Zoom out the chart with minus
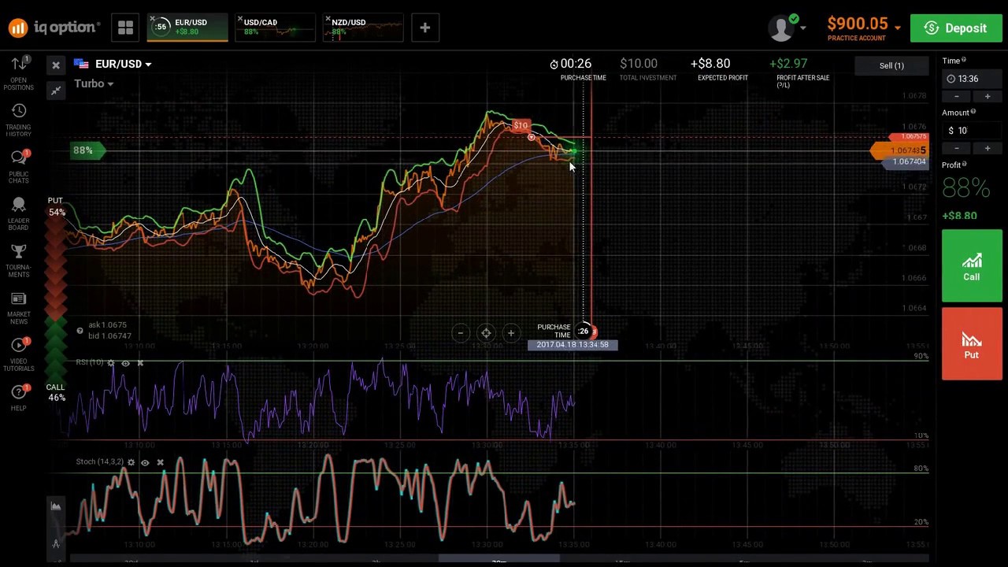This screenshot has height=567, width=1008. click(461, 333)
